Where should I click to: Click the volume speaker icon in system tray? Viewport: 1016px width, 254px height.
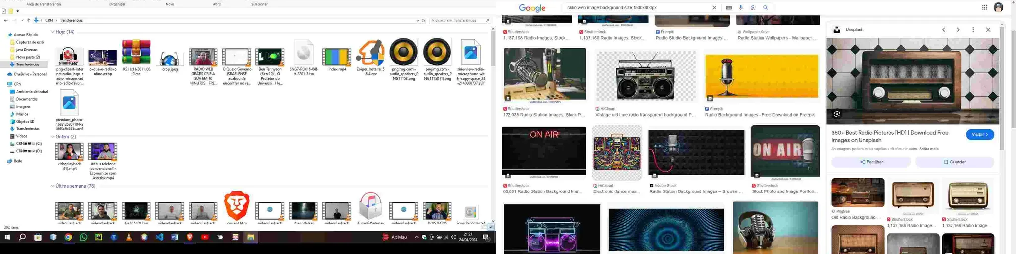pos(453,237)
